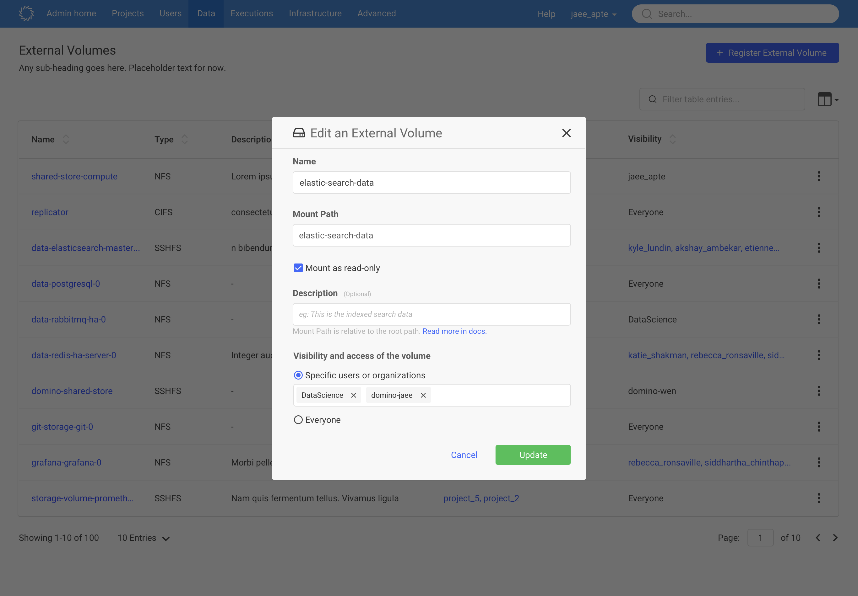The image size is (858, 596).
Task: Select Specific users or organizations radio
Action: (298, 375)
